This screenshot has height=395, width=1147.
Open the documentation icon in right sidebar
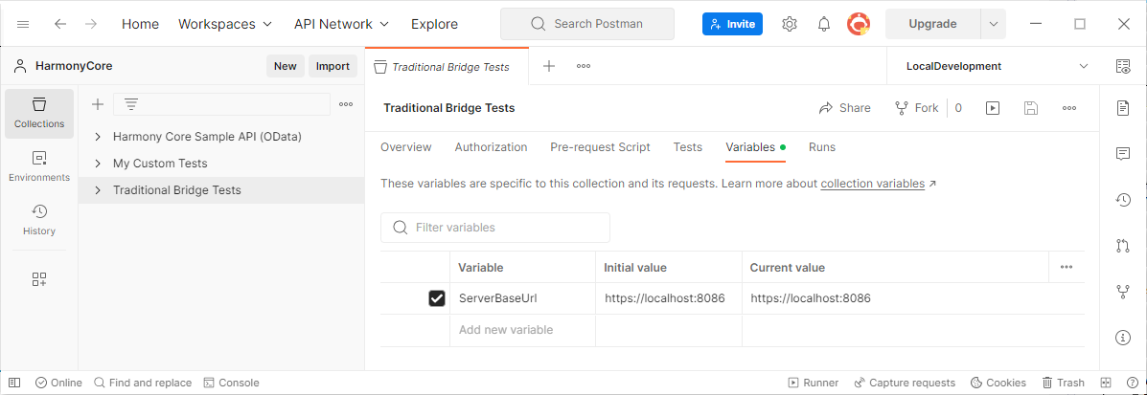1123,108
